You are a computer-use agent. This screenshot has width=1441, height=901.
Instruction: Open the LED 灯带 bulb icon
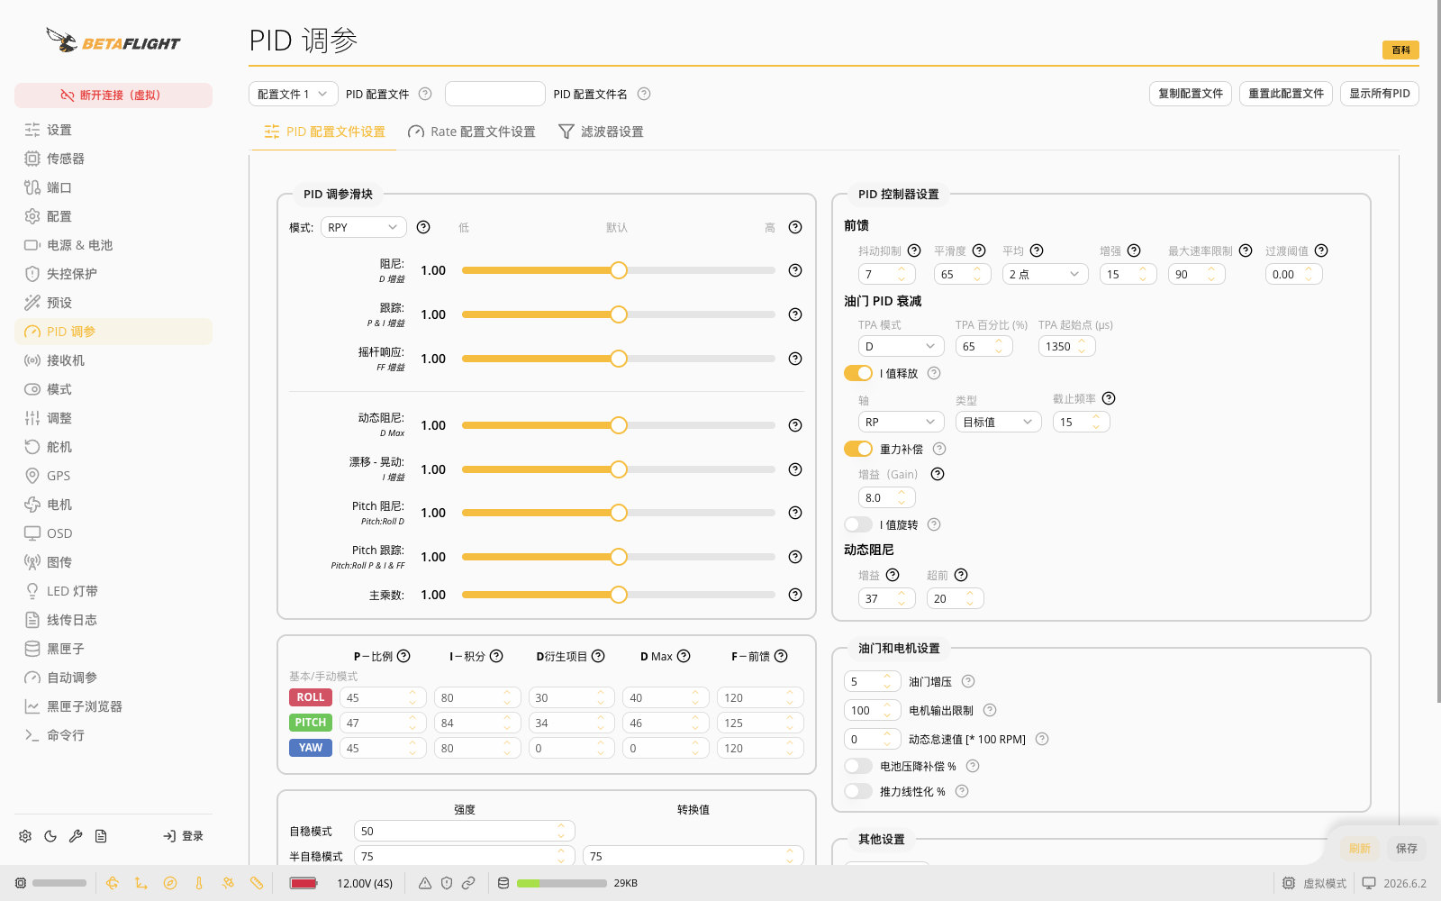coord(32,591)
